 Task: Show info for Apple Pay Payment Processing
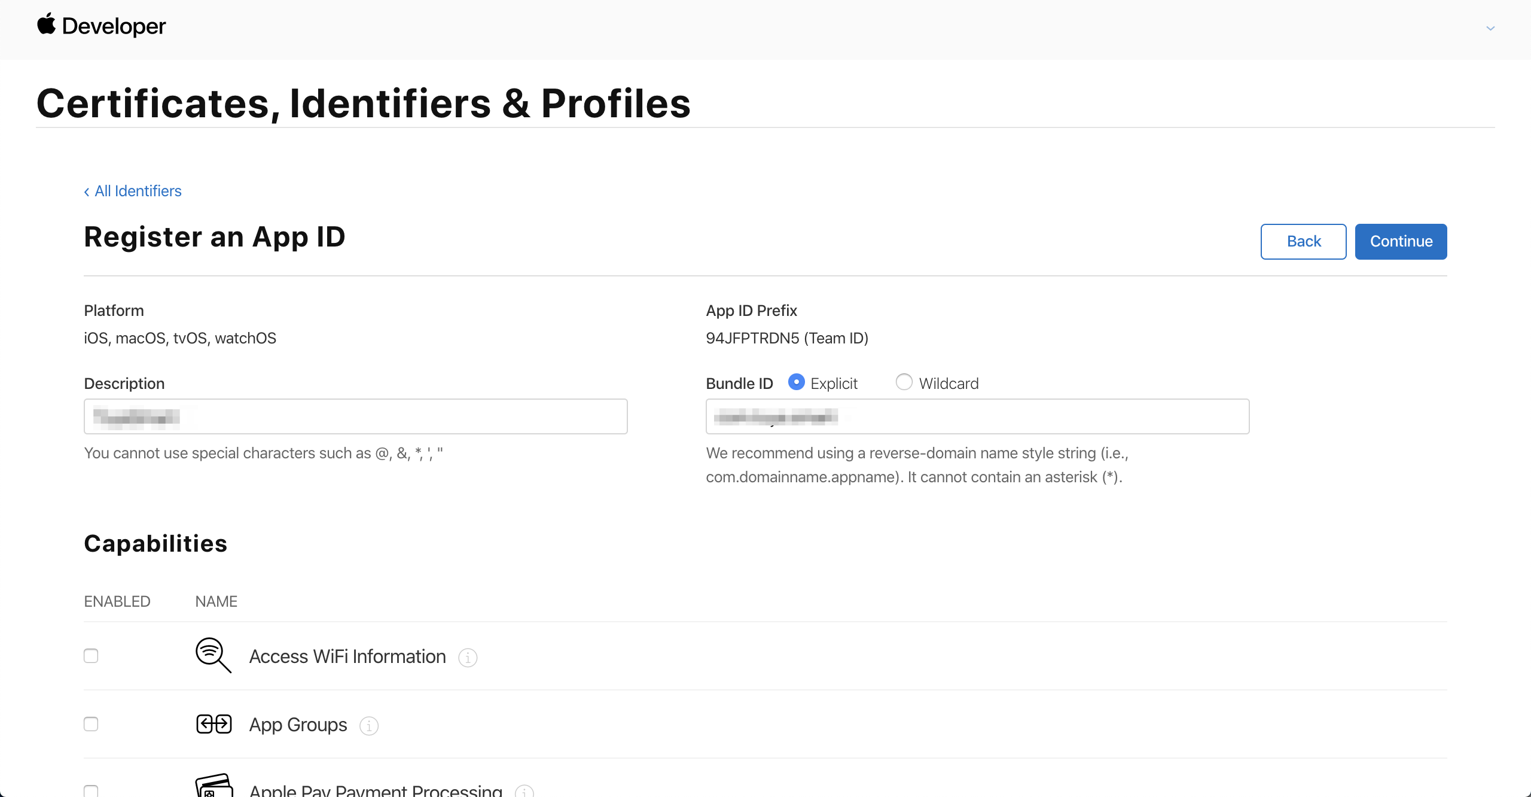click(x=524, y=792)
